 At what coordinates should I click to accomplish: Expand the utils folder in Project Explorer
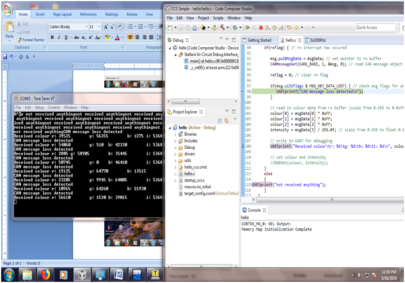click(x=175, y=161)
